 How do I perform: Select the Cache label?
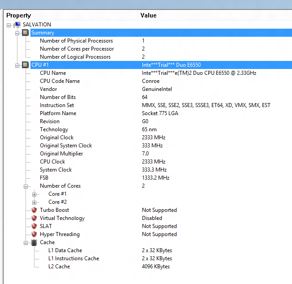click(x=47, y=242)
